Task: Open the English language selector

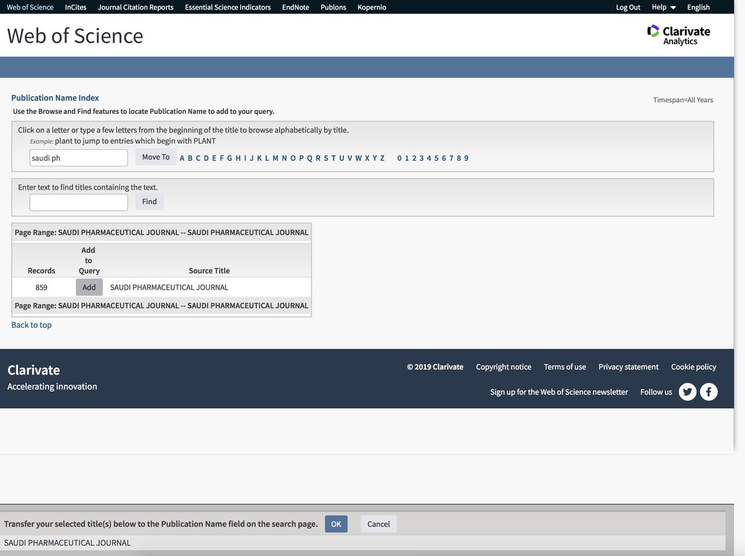Action: (x=698, y=7)
